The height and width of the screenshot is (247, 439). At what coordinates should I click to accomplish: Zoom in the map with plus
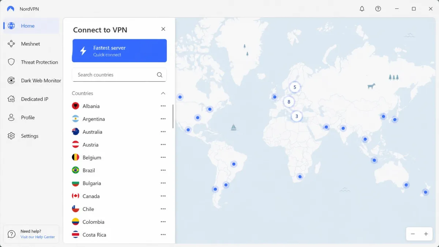pos(426,234)
